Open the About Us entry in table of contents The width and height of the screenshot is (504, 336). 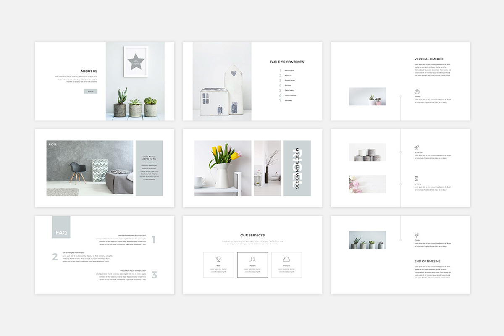tap(288, 75)
